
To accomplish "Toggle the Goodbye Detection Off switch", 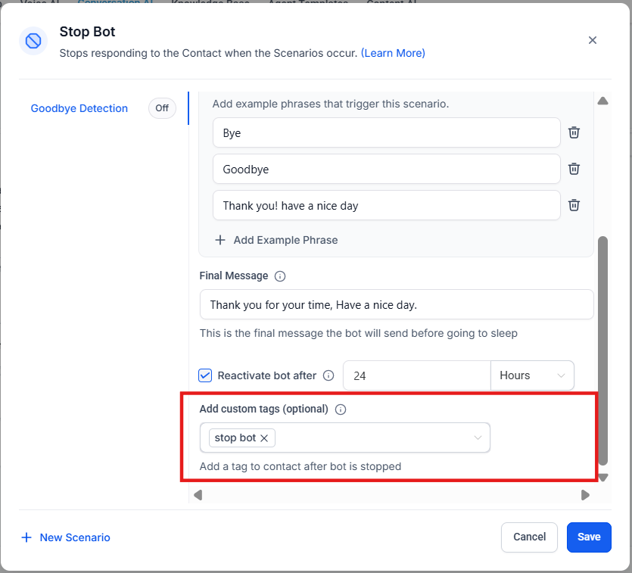I will tap(162, 108).
